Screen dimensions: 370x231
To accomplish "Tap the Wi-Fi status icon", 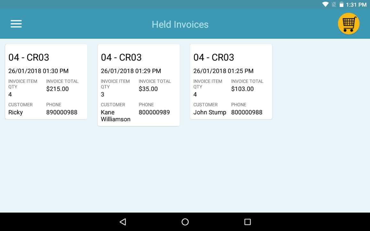I will point(326,4).
